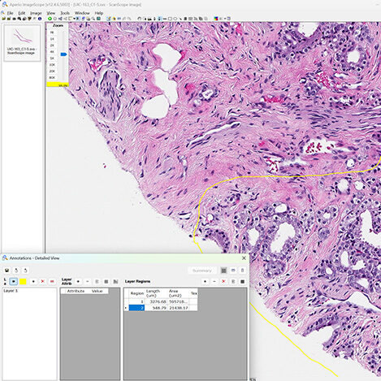Click the magnifier glass toolbar icon
Viewport: 381px width, 381px height.
[x=93, y=19]
